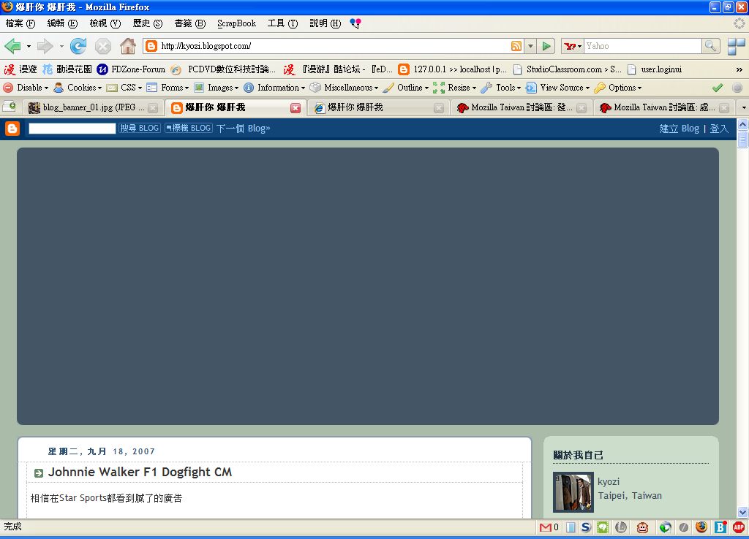Image resolution: width=749 pixels, height=539 pixels.
Task: Show more bookmarks with the chevron overflow
Action: pos(739,69)
